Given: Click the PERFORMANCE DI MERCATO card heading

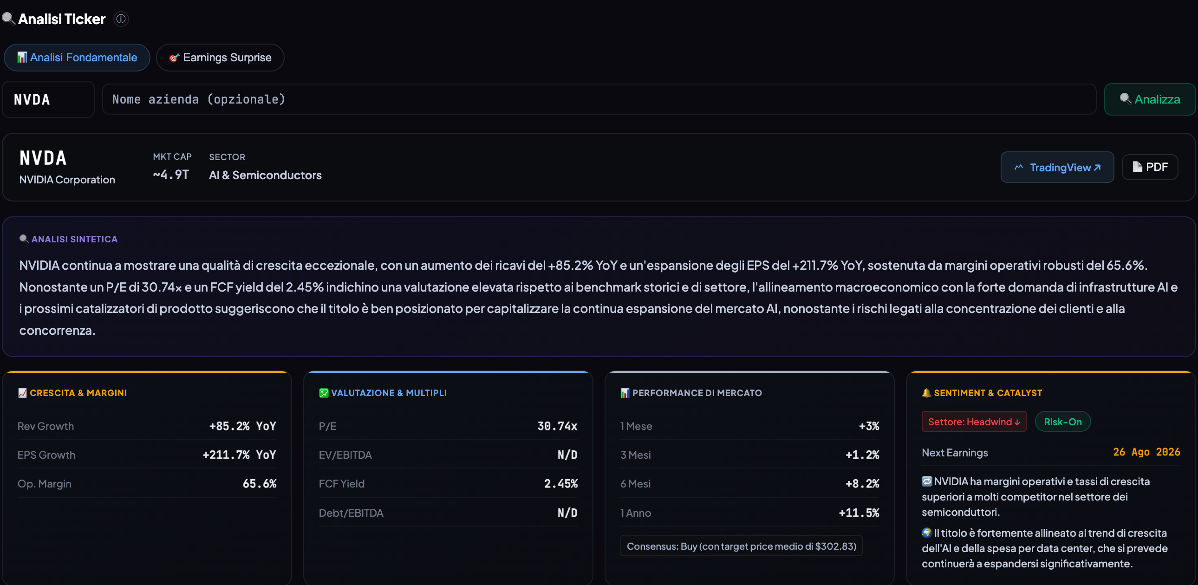Looking at the screenshot, I should 697,393.
